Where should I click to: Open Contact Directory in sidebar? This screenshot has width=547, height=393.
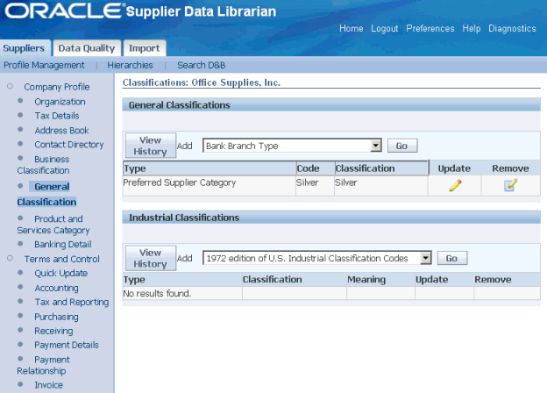69,145
